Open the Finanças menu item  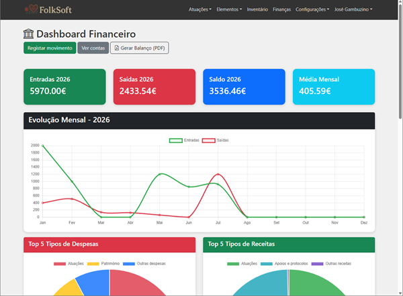[281, 9]
